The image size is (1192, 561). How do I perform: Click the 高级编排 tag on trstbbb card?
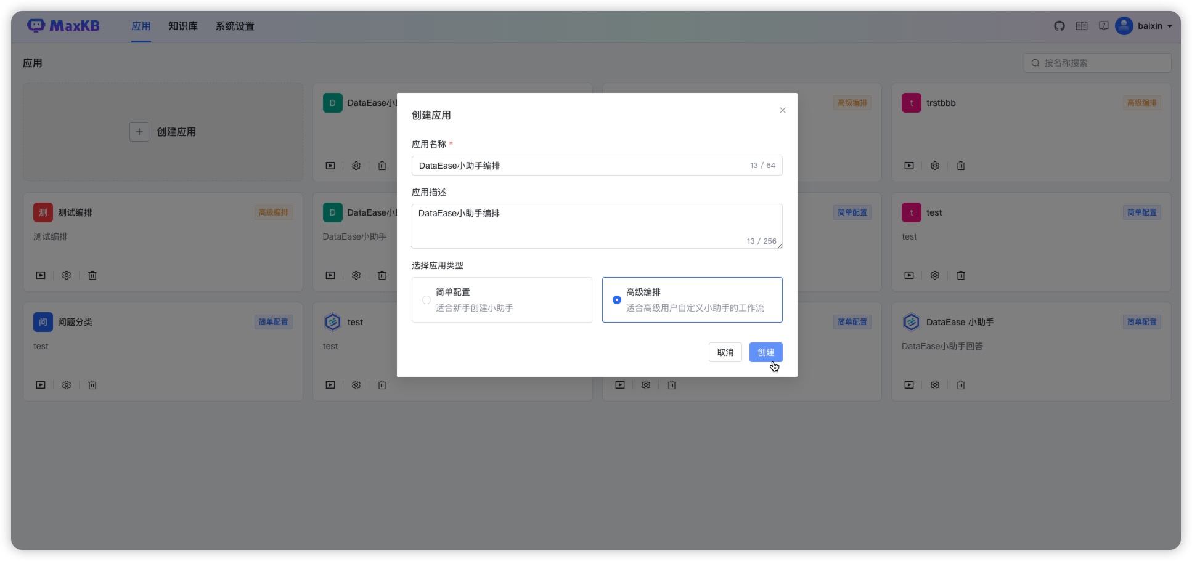(x=1141, y=103)
